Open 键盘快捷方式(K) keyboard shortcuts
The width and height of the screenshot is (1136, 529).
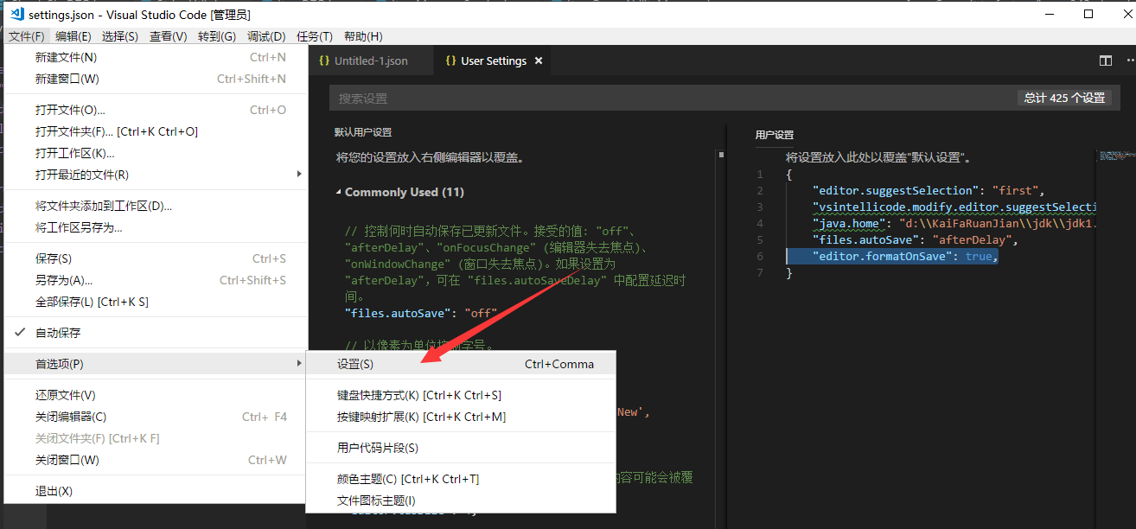(x=461, y=395)
